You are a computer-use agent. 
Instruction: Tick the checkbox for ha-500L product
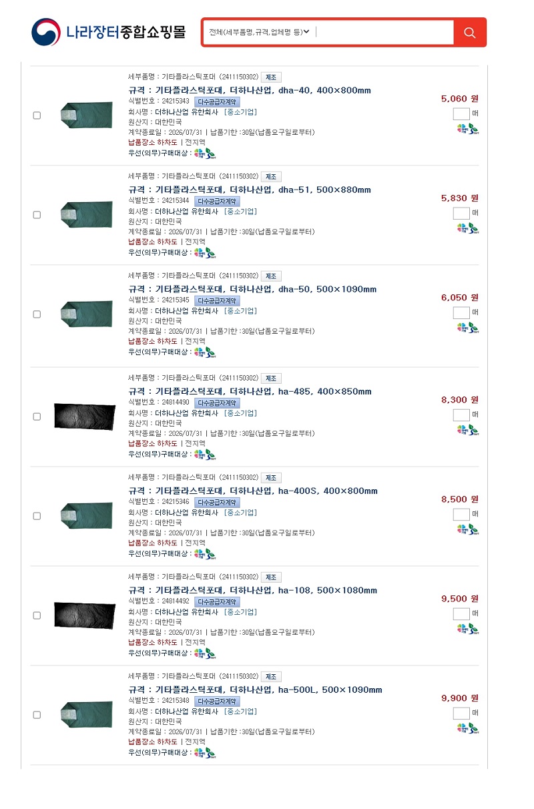pyautogui.click(x=37, y=715)
